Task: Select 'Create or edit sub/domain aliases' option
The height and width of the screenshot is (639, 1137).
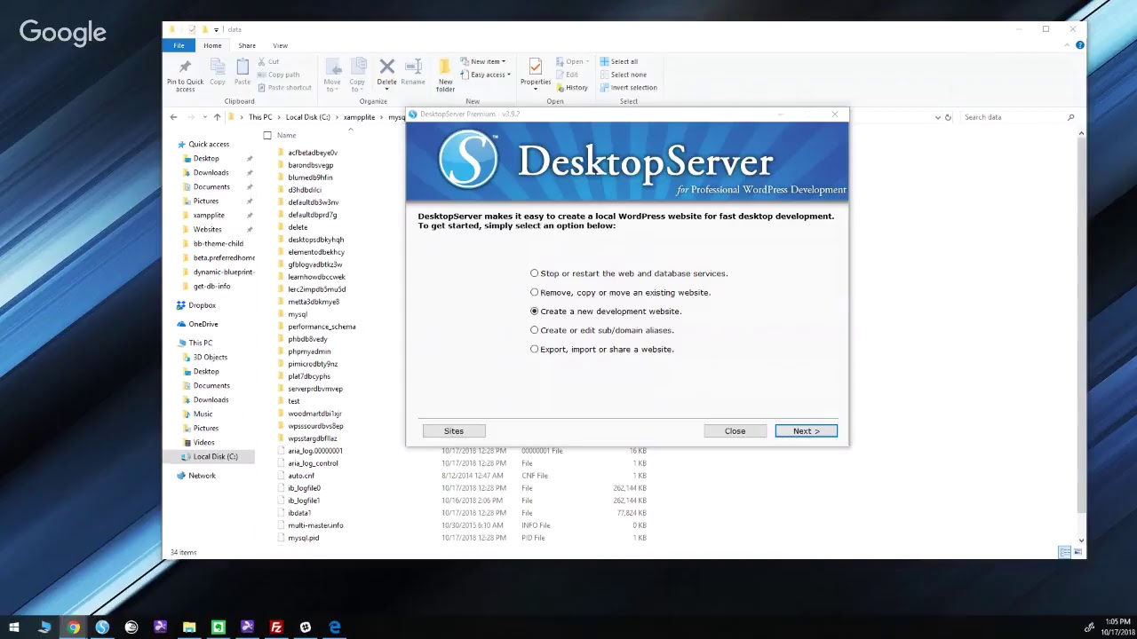Action: point(602,330)
